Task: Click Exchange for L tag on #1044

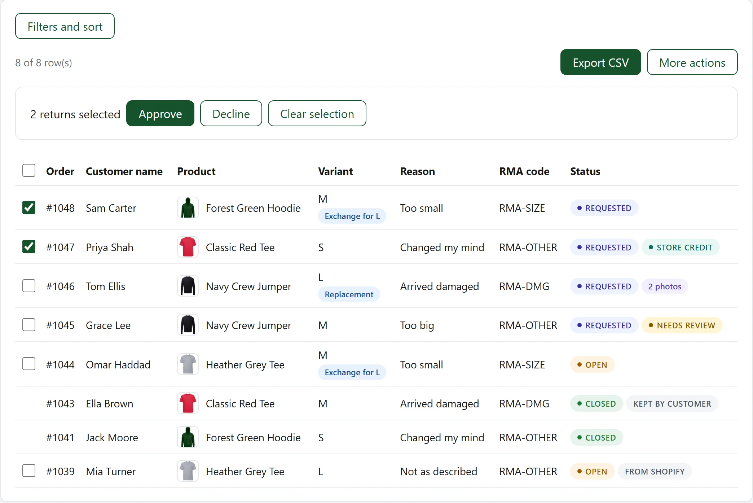Action: (352, 372)
